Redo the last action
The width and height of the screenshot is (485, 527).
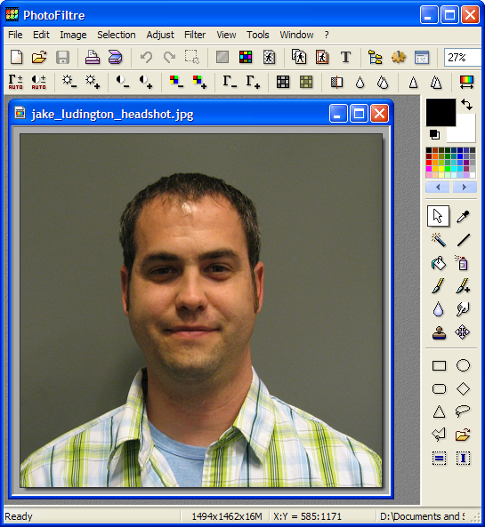(x=169, y=57)
